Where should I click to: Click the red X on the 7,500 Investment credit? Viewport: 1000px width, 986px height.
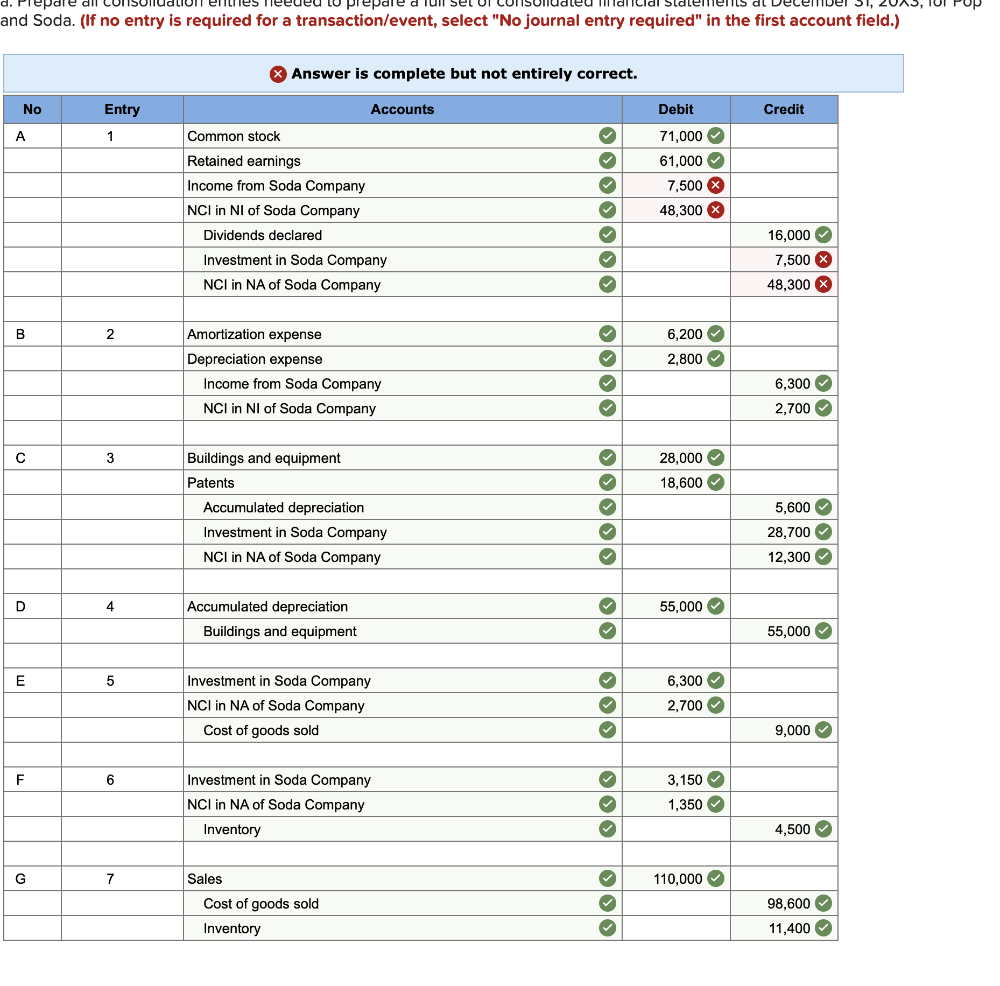point(822,259)
